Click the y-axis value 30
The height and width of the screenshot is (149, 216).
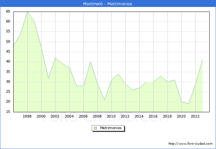pos(8,82)
